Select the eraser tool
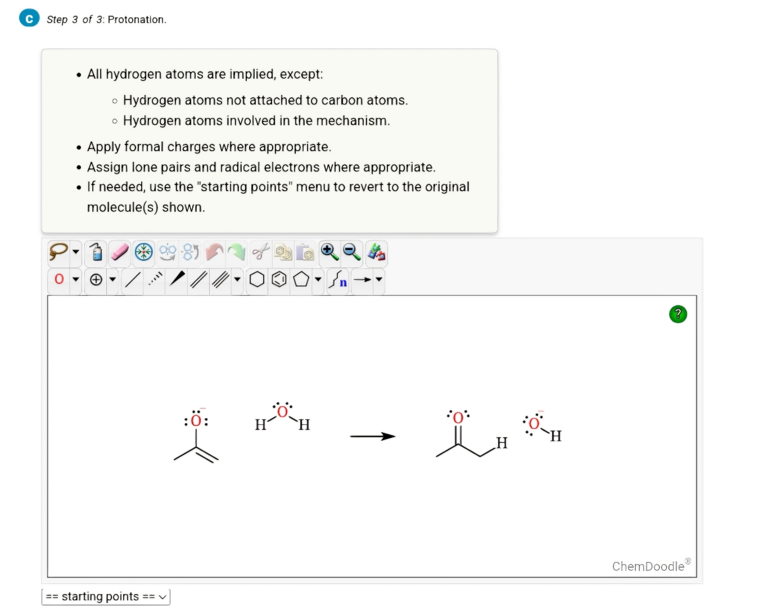The width and height of the screenshot is (777, 607). coord(120,252)
